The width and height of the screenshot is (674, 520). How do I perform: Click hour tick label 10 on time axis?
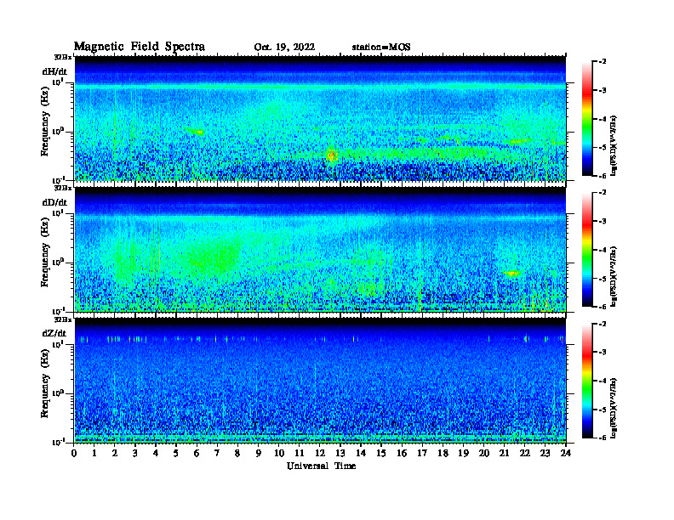(279, 453)
